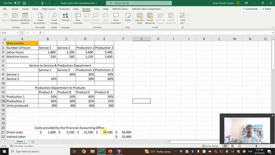275x155 pixels.
Task: Click cell with Labor-hours
Action: [x=22, y=52]
